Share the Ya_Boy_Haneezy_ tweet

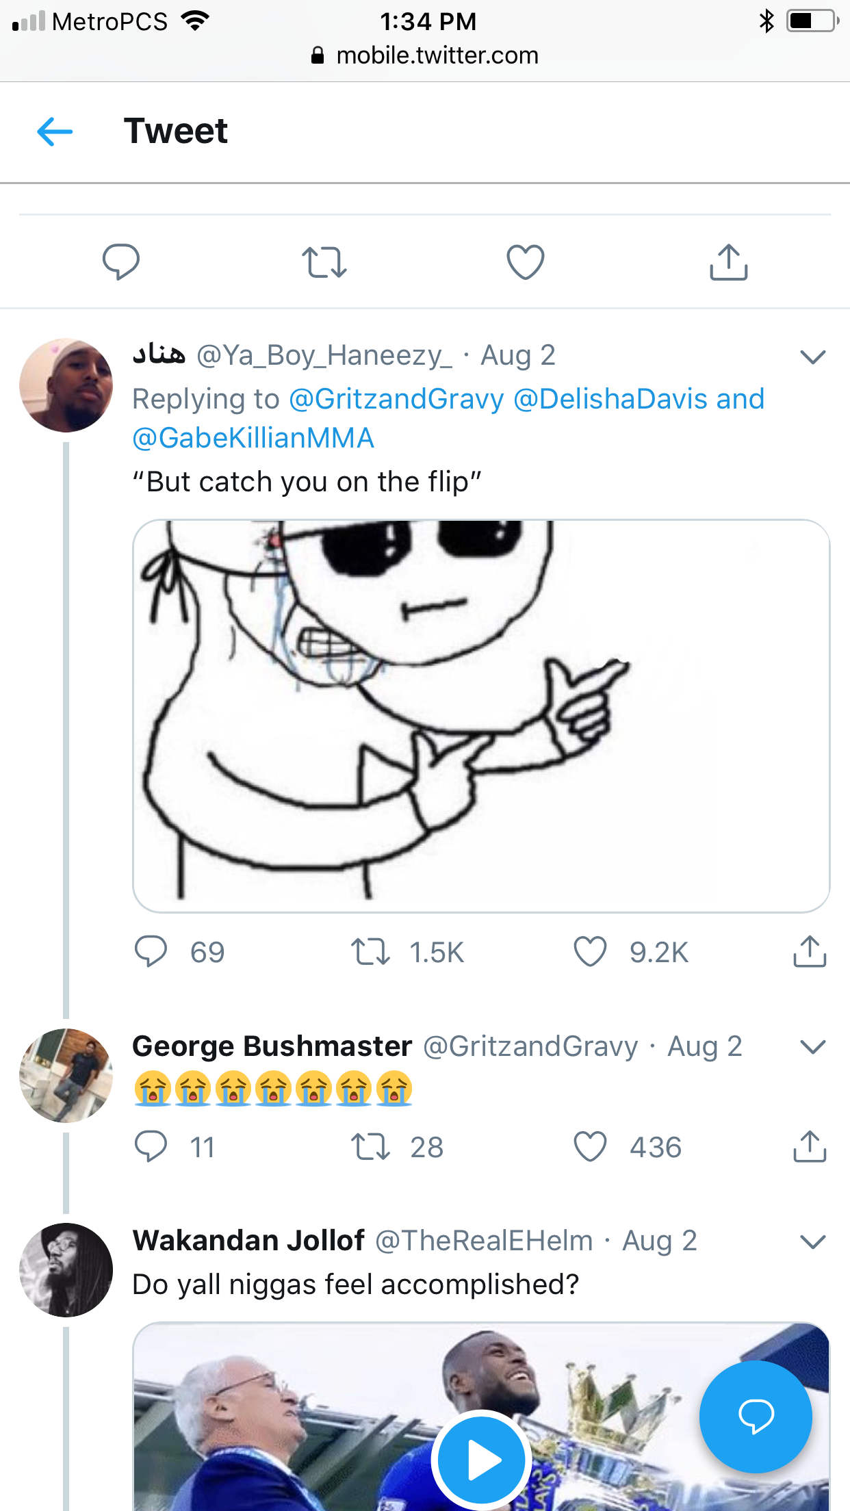tap(810, 952)
